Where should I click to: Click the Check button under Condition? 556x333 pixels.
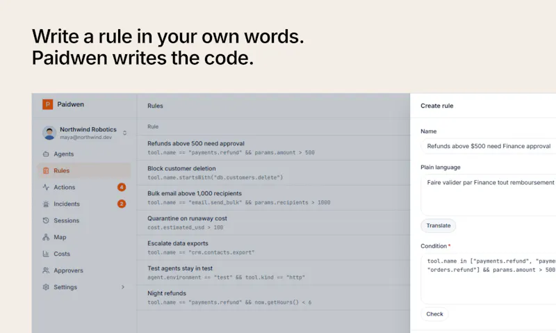[434, 314]
